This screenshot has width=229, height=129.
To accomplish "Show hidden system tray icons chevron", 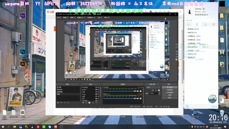I will pos(189,127).
